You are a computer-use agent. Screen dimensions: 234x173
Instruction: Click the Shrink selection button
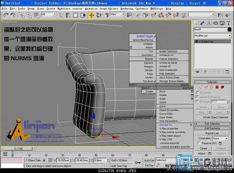203,107
